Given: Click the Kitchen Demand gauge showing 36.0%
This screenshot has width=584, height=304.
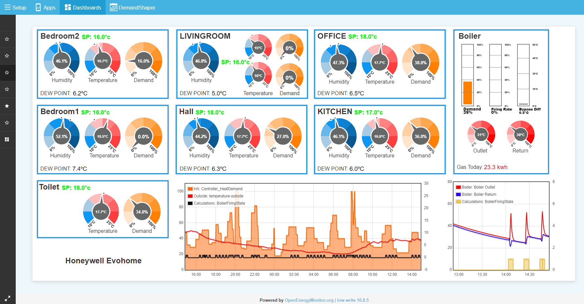Looking at the screenshot, I should 421,136.
